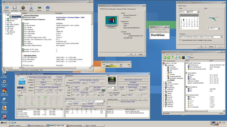Open month dropdown in Date/Time Properties
This screenshot has width=227, height=127.
click(x=187, y=12)
